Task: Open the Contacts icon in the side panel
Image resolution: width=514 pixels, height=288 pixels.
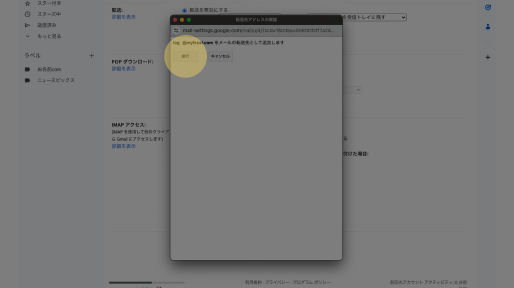Action: pos(488,27)
